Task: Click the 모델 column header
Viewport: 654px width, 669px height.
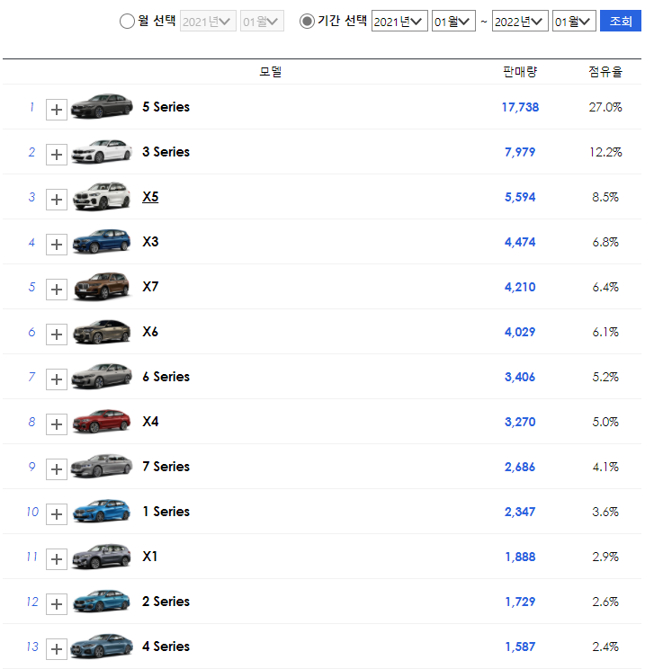Action: (270, 72)
